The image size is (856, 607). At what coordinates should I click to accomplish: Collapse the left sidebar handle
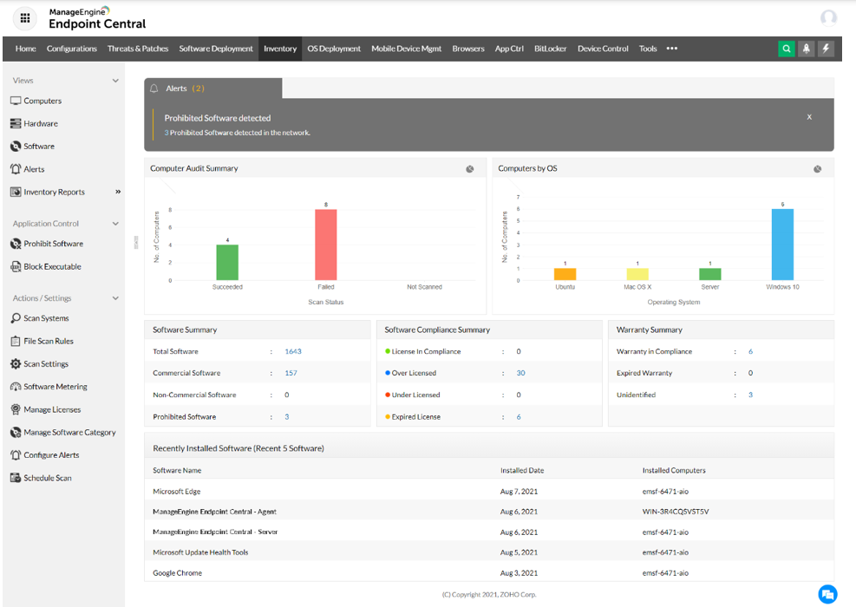[x=136, y=243]
